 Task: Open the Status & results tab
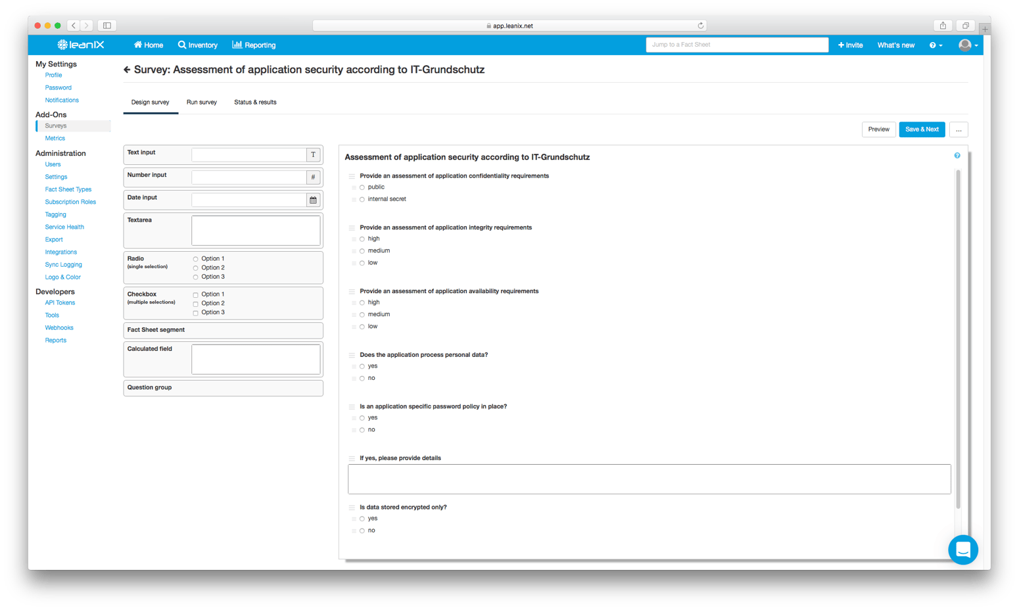click(255, 102)
